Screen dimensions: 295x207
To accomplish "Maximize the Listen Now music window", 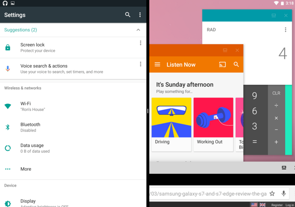I will 225,50.
